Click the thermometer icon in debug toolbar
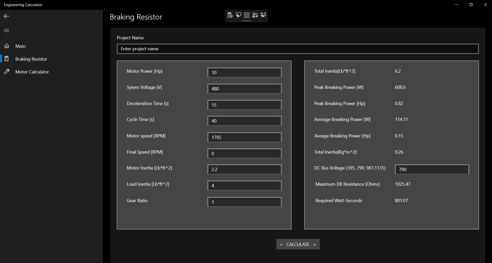The width and height of the screenshot is (492, 263). click(255, 15)
